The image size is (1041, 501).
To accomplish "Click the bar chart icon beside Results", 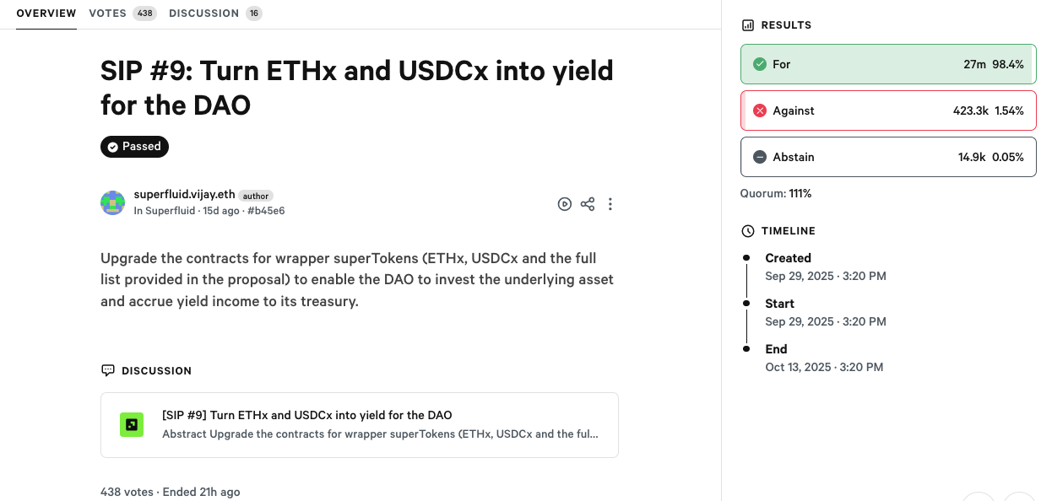I will [x=747, y=25].
